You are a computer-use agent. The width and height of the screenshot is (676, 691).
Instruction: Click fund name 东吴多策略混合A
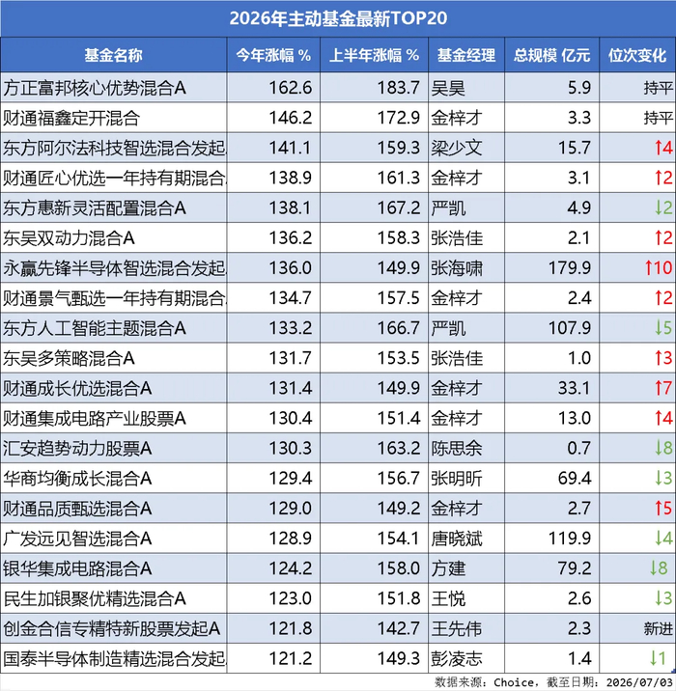coord(69,358)
